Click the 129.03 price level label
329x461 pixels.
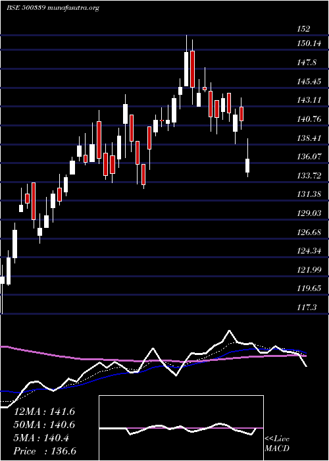tap(309, 213)
